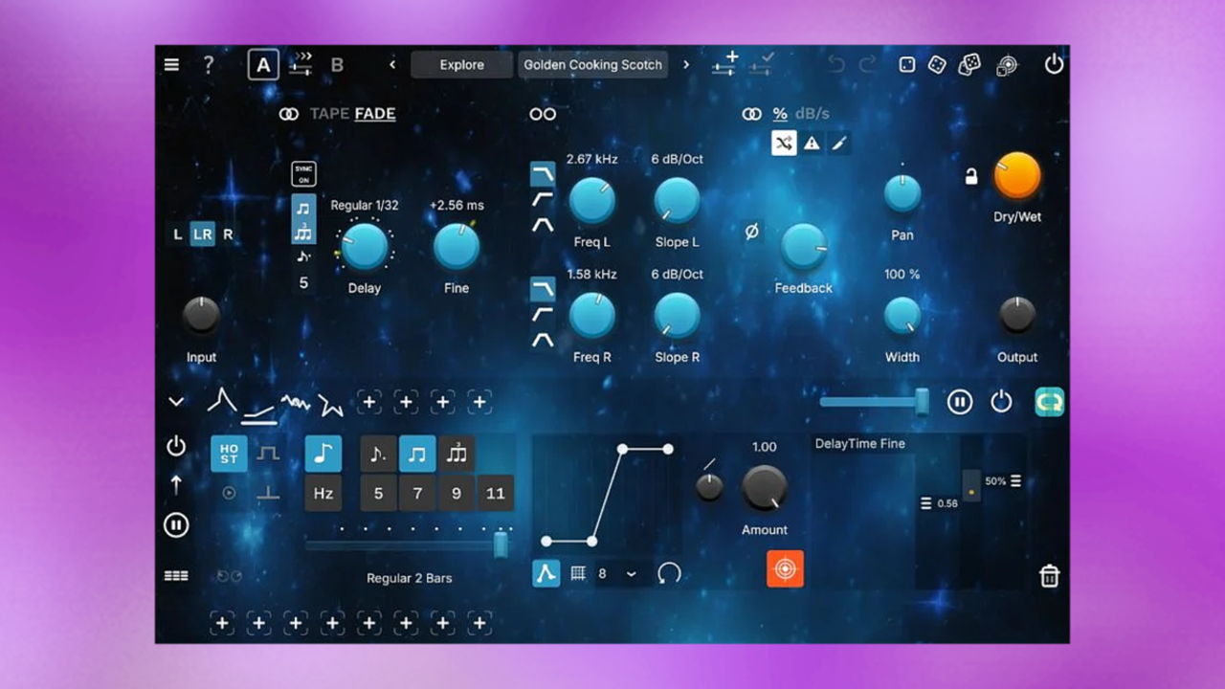
Task: Open the Explore preset browser
Action: click(x=461, y=64)
